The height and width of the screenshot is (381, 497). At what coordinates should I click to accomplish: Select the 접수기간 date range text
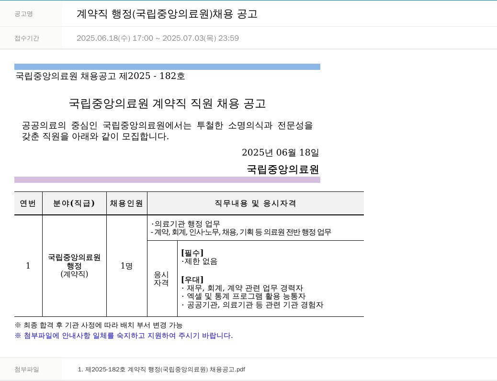[x=158, y=38]
